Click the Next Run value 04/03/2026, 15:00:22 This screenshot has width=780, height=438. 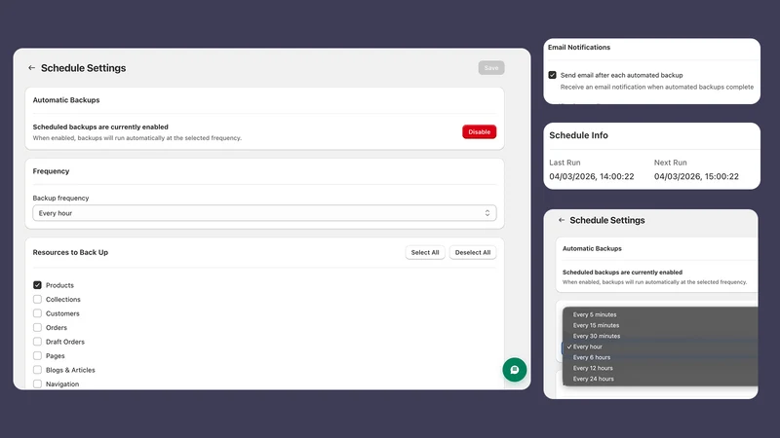[696, 177]
